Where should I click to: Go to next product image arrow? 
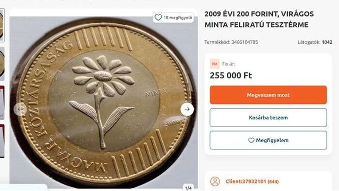187,109
